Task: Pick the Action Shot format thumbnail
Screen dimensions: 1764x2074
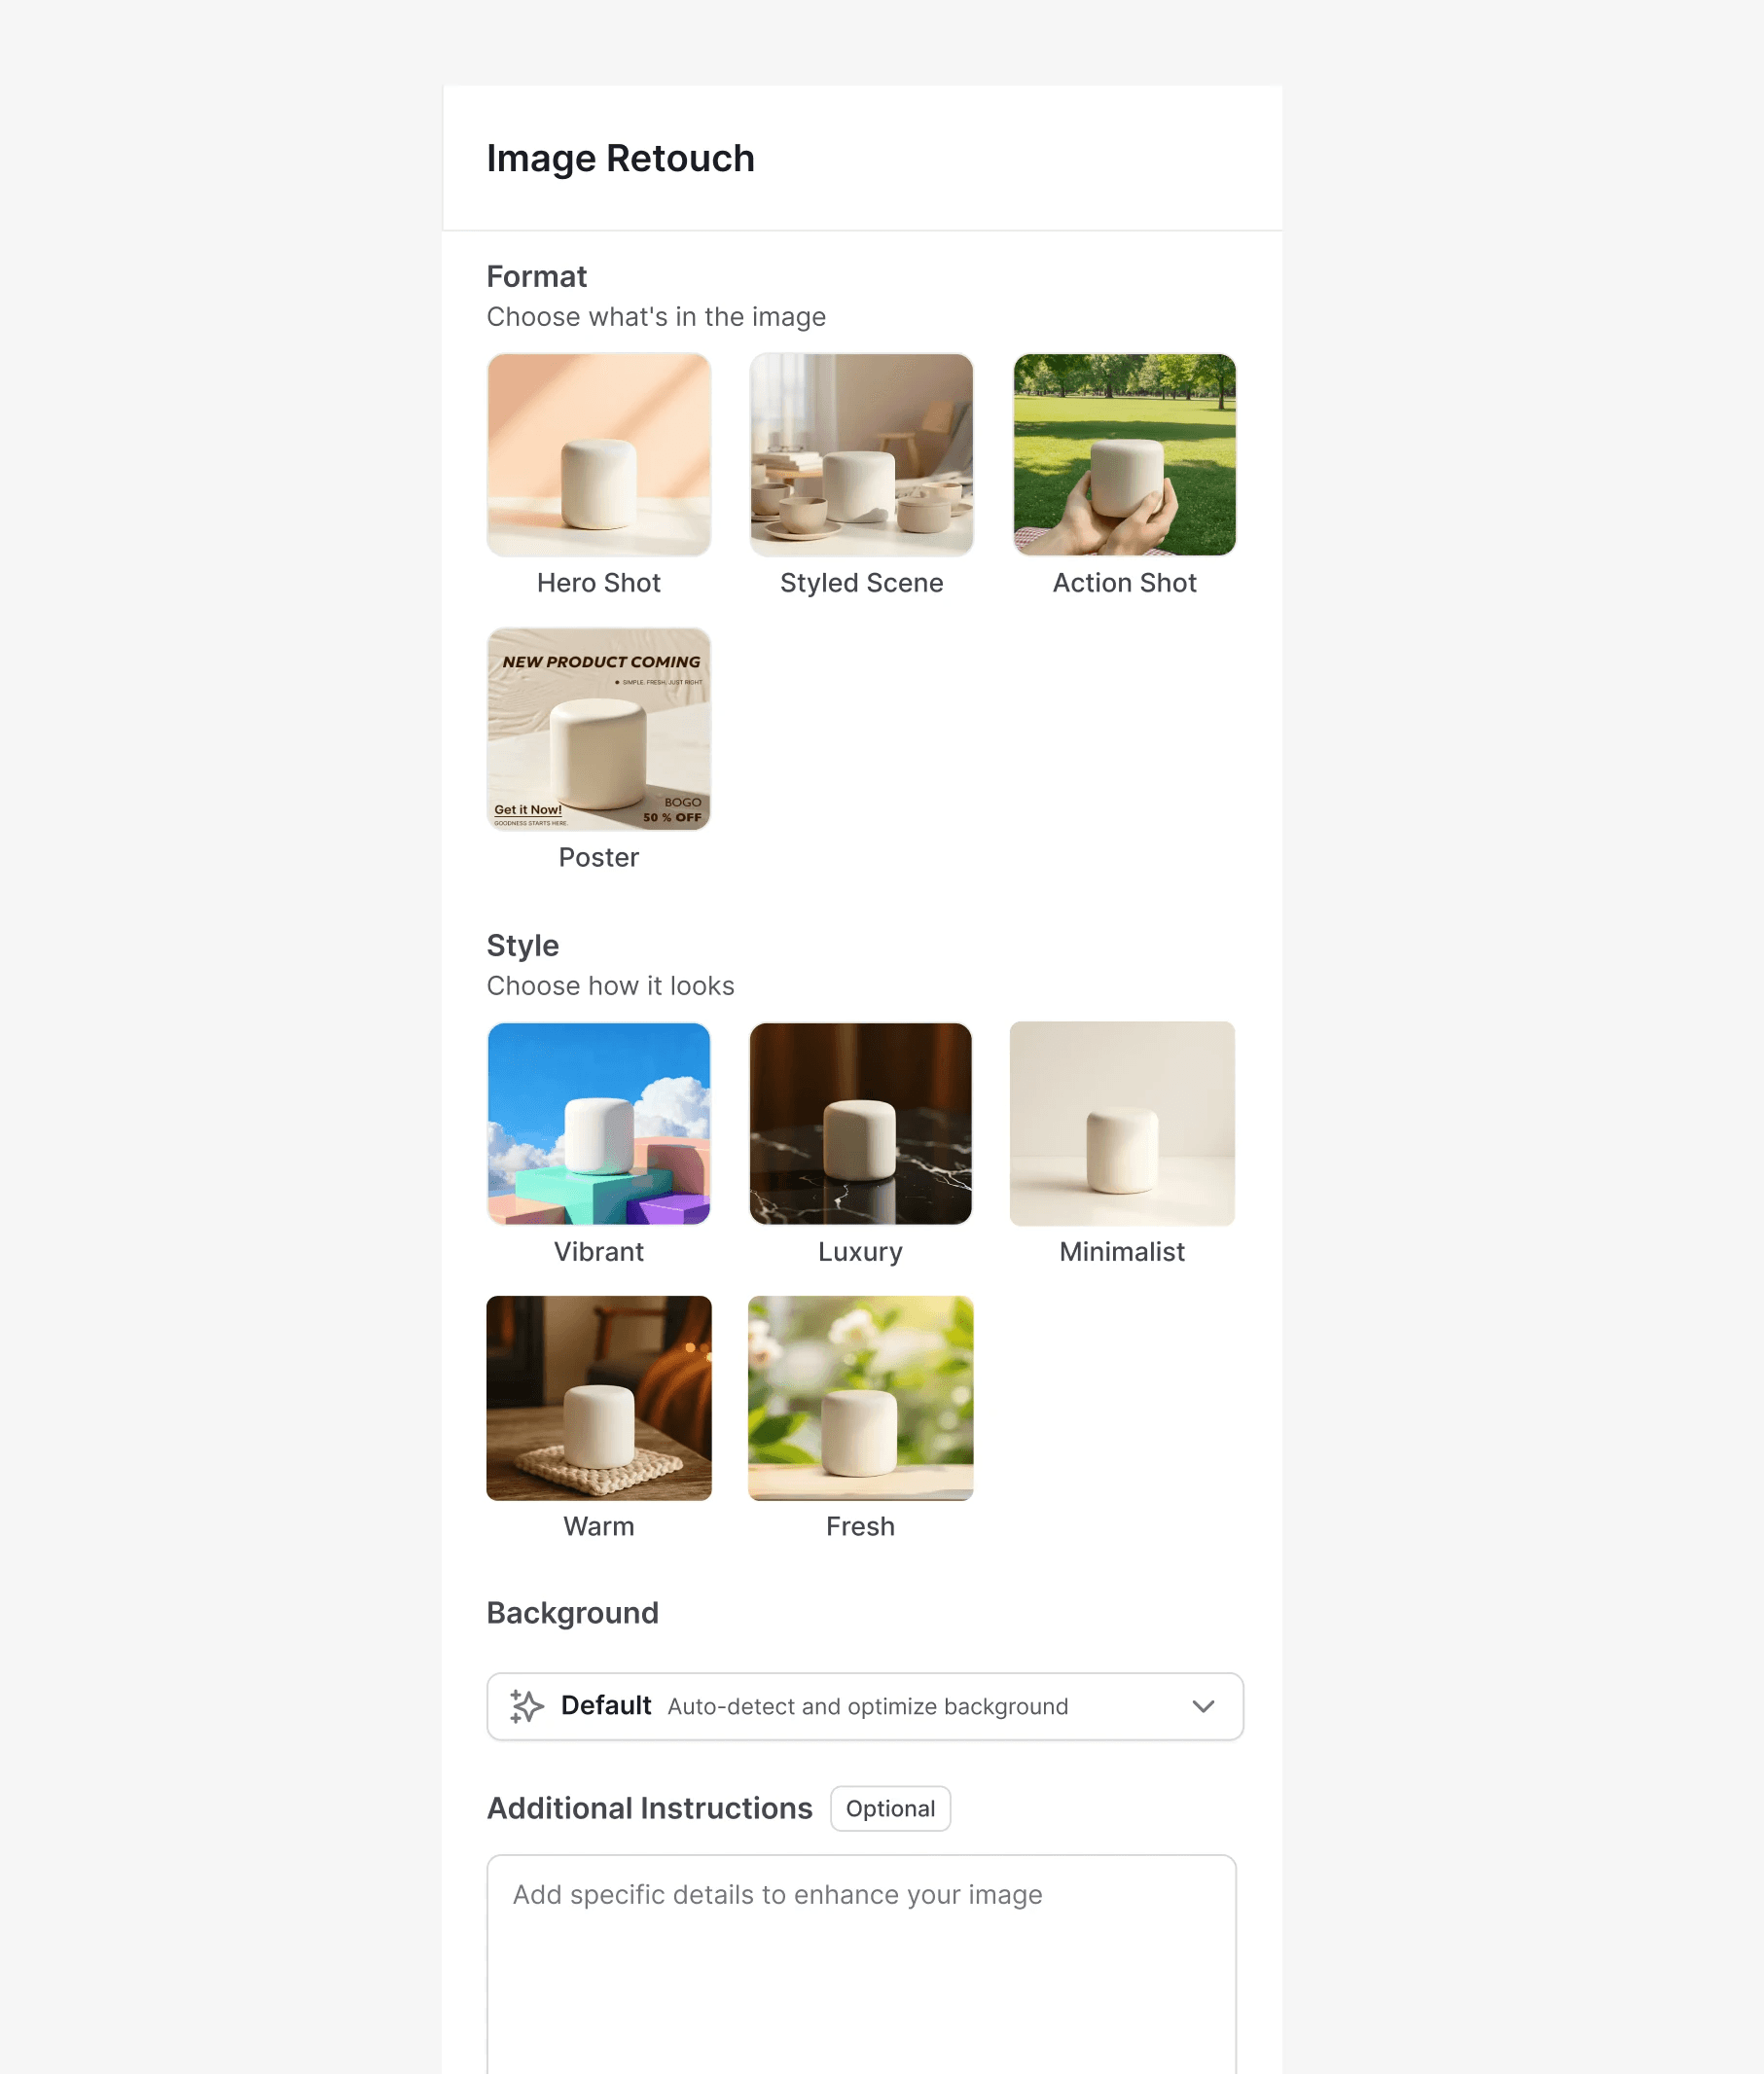Action: point(1124,454)
